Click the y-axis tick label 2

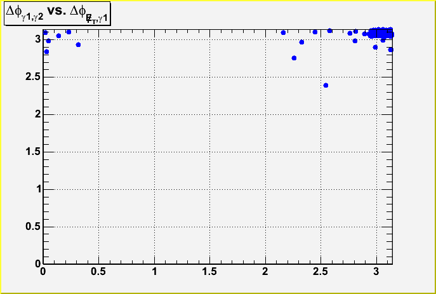[36, 114]
